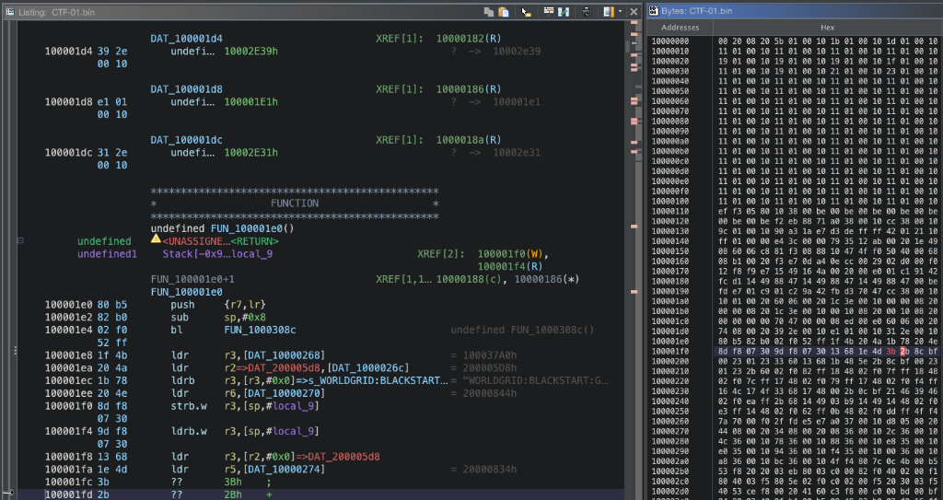Click operand value 100001E1h
Screen dimensions: 943x500
coord(250,101)
